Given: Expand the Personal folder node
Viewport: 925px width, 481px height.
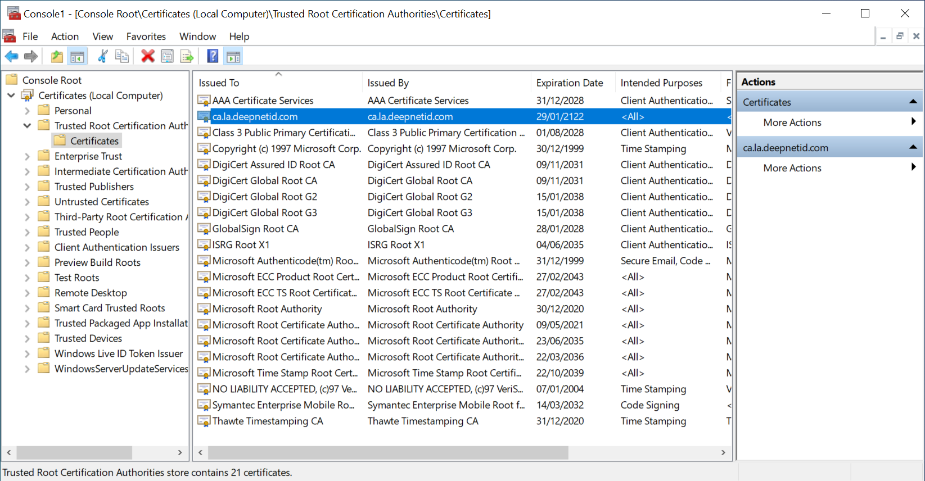Looking at the screenshot, I should 27,111.
